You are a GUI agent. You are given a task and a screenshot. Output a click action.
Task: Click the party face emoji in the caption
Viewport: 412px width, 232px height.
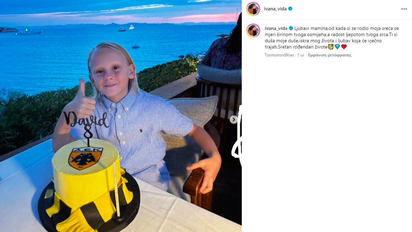click(331, 47)
